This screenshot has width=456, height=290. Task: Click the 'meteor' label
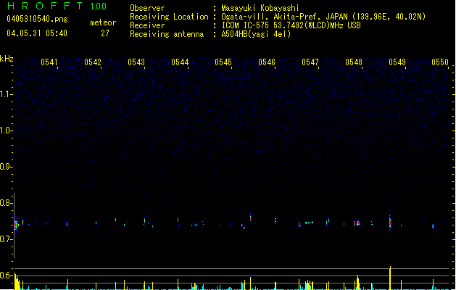tap(103, 22)
